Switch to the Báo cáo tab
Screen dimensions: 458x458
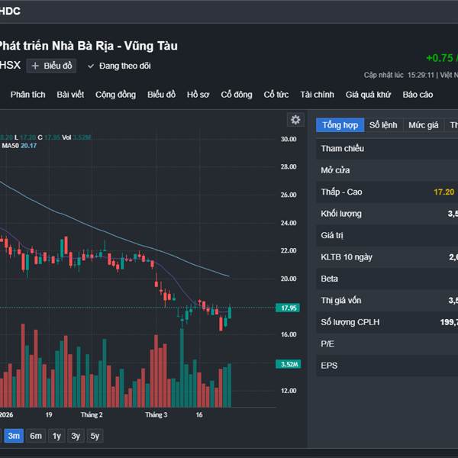tap(418, 95)
